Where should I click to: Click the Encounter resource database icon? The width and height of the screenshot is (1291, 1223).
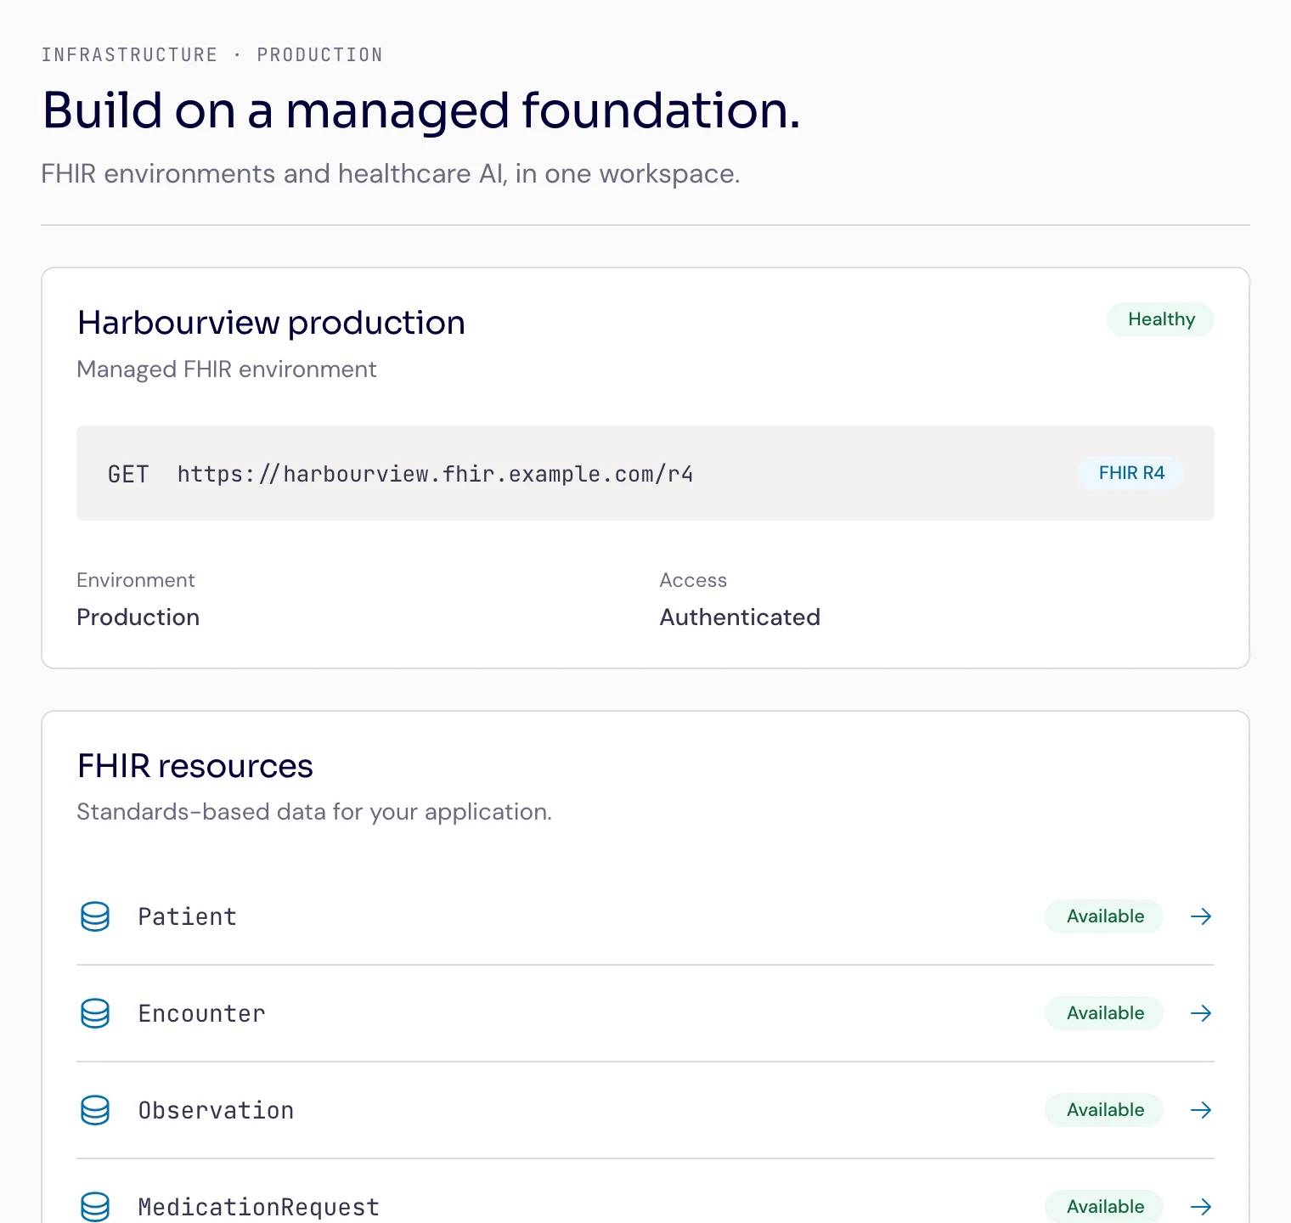(95, 1013)
